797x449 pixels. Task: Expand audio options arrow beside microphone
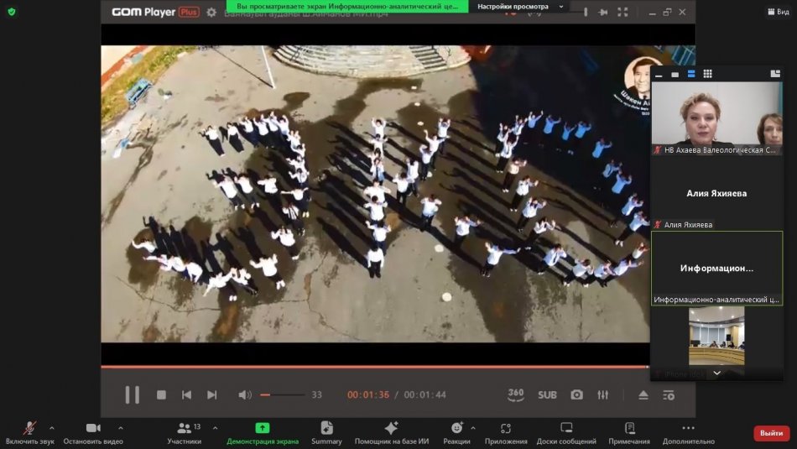(x=52, y=428)
